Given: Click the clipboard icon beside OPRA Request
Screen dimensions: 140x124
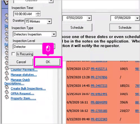Looking at the screenshot, I should [7, 92].
